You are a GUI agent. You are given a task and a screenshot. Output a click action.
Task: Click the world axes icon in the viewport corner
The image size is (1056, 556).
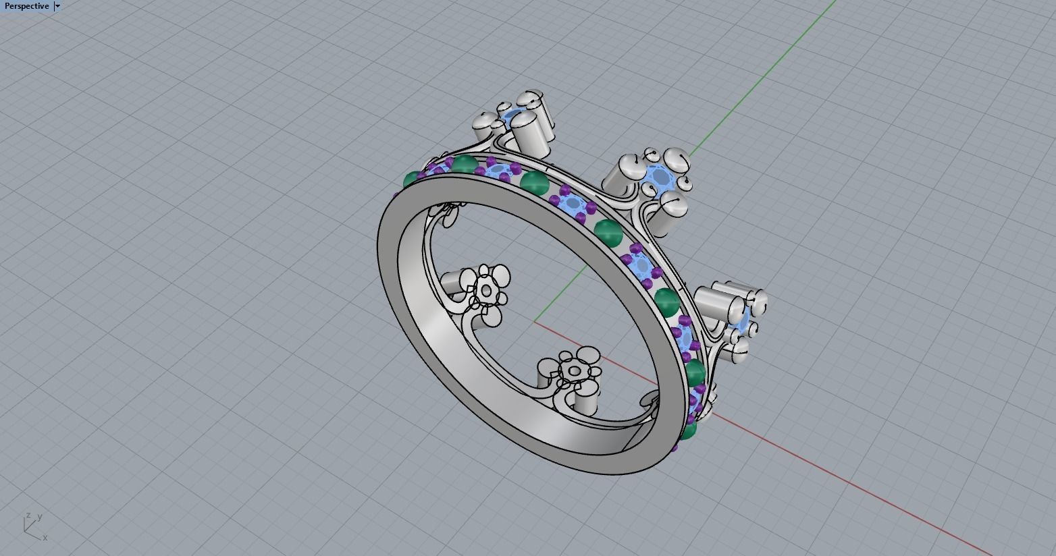click(35, 526)
